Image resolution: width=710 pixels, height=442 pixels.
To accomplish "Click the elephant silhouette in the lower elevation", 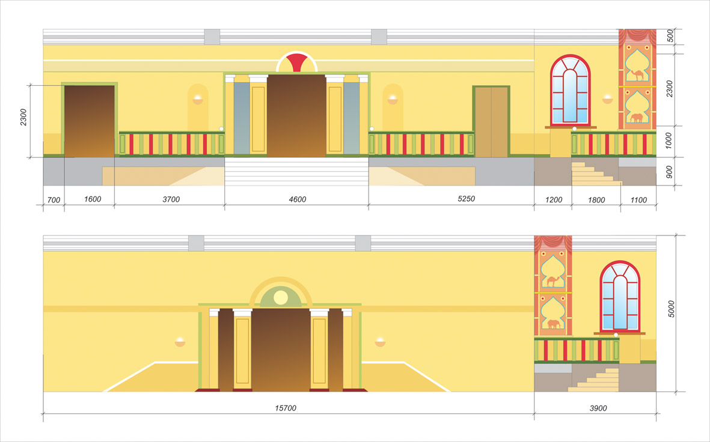I will (x=553, y=324).
